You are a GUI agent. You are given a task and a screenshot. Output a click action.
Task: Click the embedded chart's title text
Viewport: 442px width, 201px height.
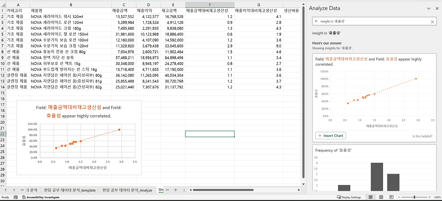pyautogui.click(x=79, y=112)
